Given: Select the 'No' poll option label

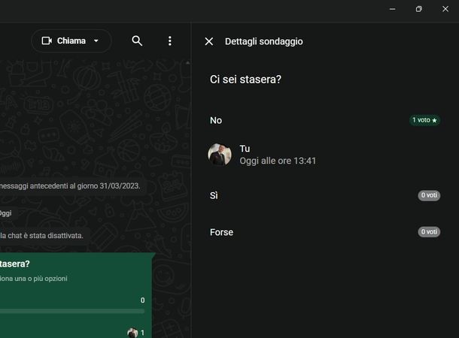Looking at the screenshot, I should pyautogui.click(x=216, y=120).
